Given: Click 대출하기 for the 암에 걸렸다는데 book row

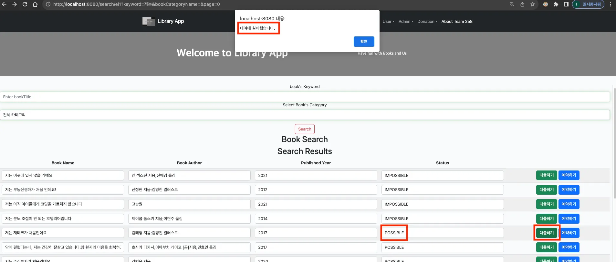Looking at the screenshot, I should tap(547, 247).
